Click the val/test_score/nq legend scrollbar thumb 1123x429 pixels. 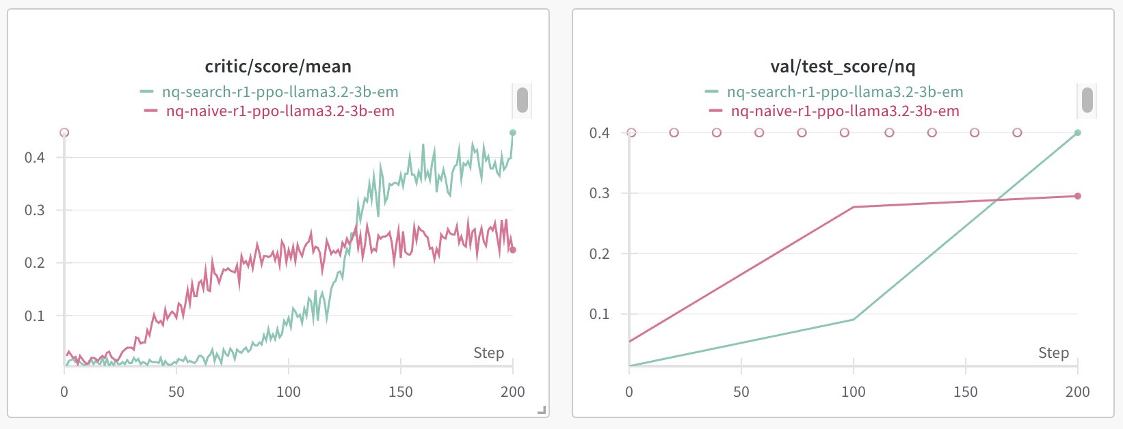(1087, 100)
